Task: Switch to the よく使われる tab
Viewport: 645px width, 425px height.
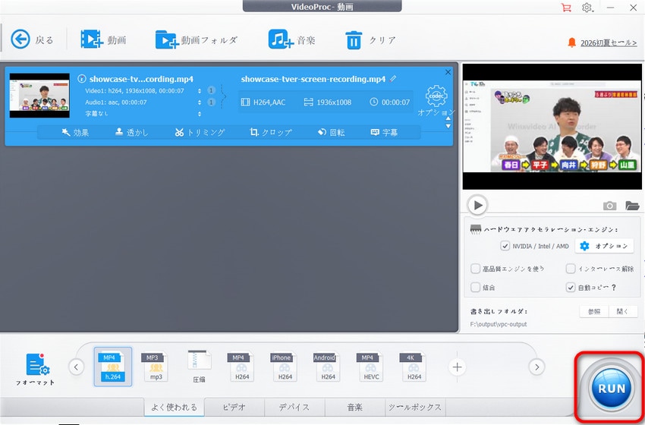Action: [x=174, y=408]
